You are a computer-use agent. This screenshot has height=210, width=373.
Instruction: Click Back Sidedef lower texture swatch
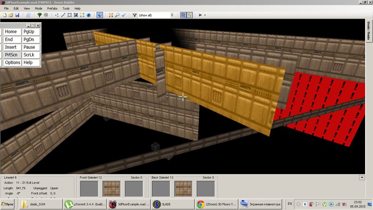206,189
